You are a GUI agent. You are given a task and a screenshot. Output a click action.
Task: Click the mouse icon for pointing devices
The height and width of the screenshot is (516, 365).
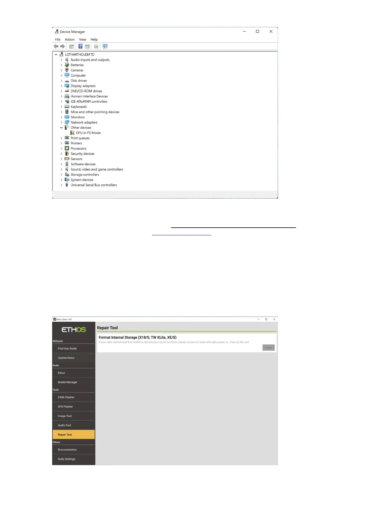(67, 112)
